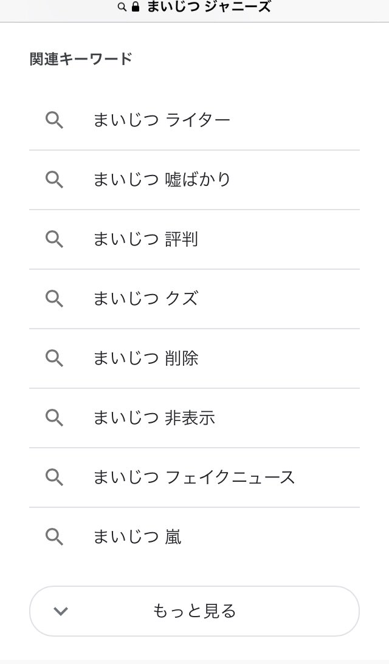Choose the まいじつ 削除 keyword
Screen dimensions: 389x664
pos(145,358)
